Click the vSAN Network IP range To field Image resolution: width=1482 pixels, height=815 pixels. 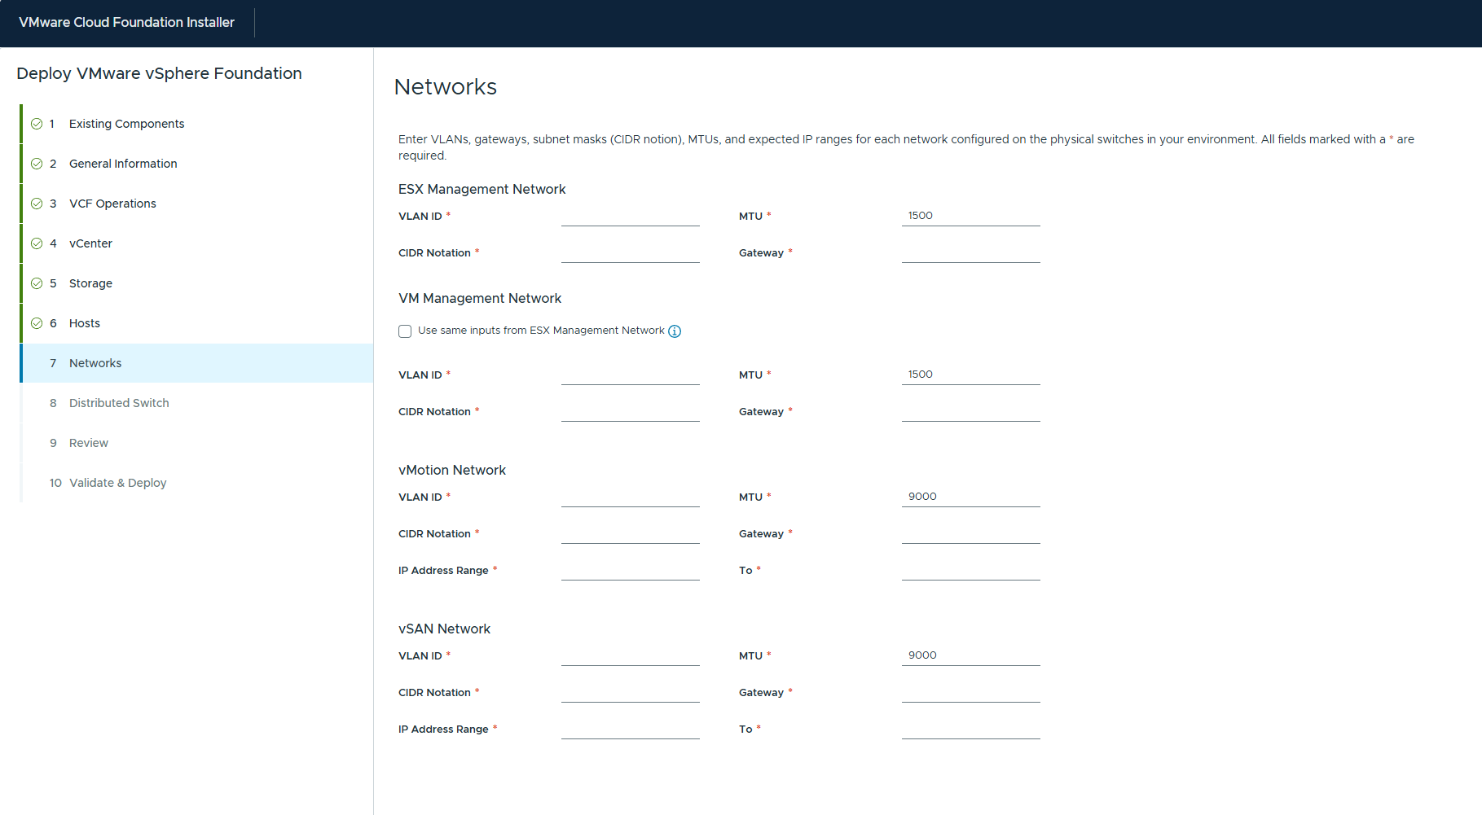pos(970,729)
